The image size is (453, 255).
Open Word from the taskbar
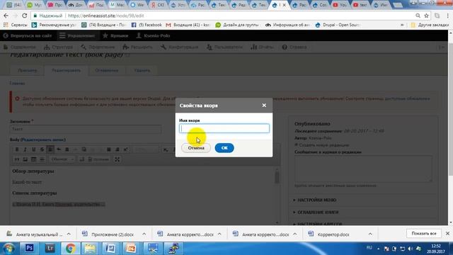[x=110, y=249]
